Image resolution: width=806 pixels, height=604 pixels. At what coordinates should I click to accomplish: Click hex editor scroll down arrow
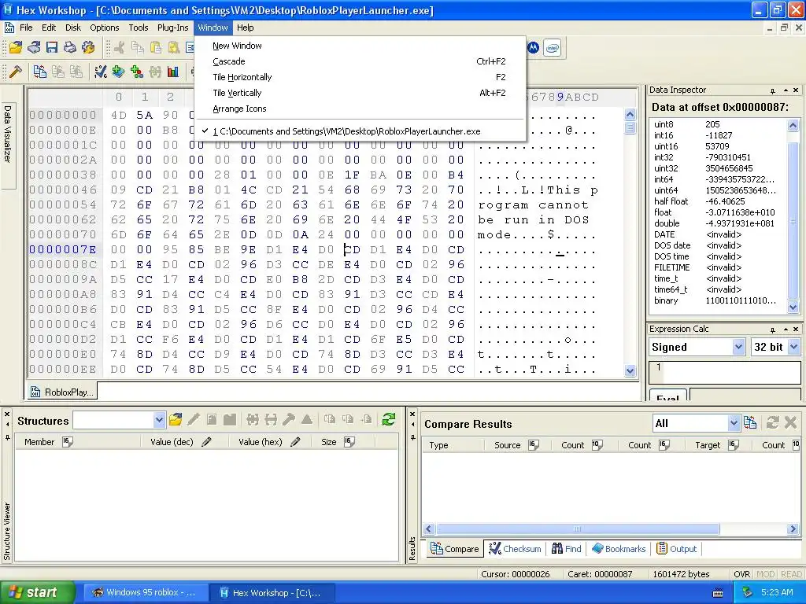pos(630,370)
